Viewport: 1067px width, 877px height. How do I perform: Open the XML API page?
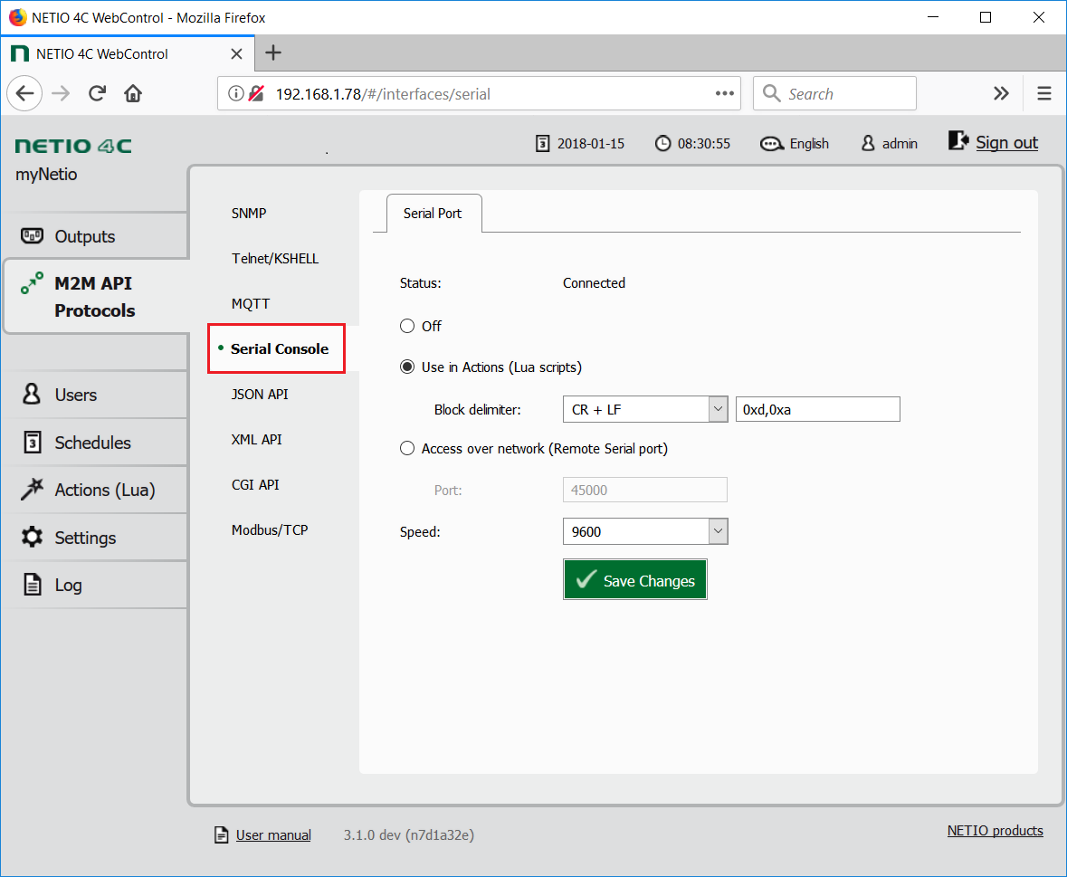point(256,440)
